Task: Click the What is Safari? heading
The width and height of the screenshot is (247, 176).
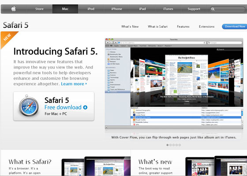Action: tap(30, 162)
